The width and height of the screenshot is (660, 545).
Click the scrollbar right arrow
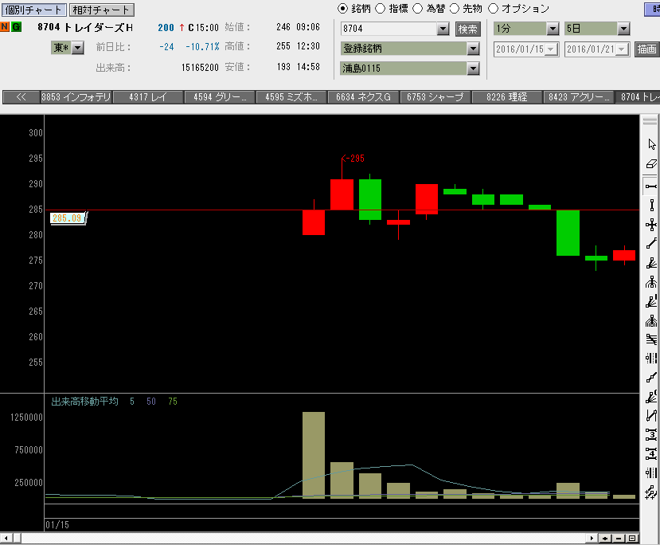(x=592, y=539)
